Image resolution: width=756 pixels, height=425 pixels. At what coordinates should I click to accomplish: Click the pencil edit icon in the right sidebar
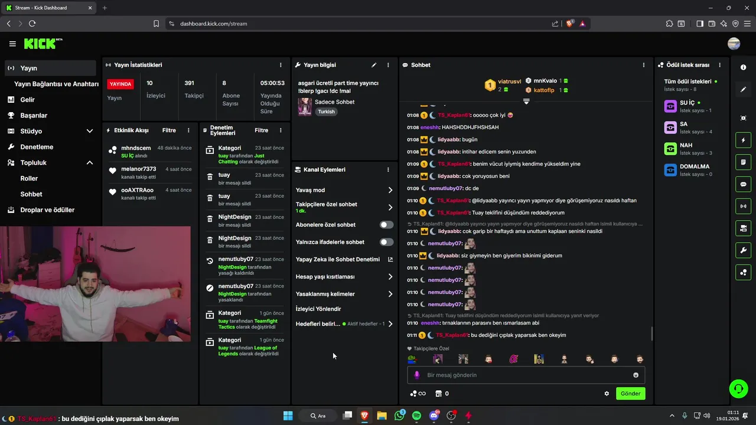(743, 90)
